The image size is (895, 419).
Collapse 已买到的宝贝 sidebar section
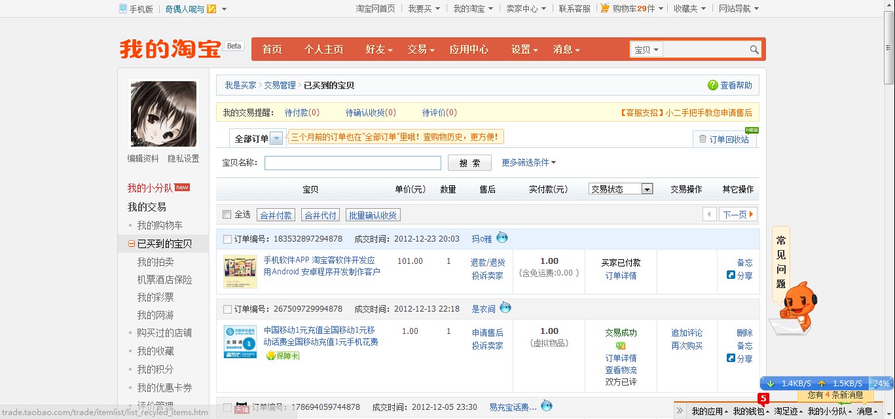131,244
